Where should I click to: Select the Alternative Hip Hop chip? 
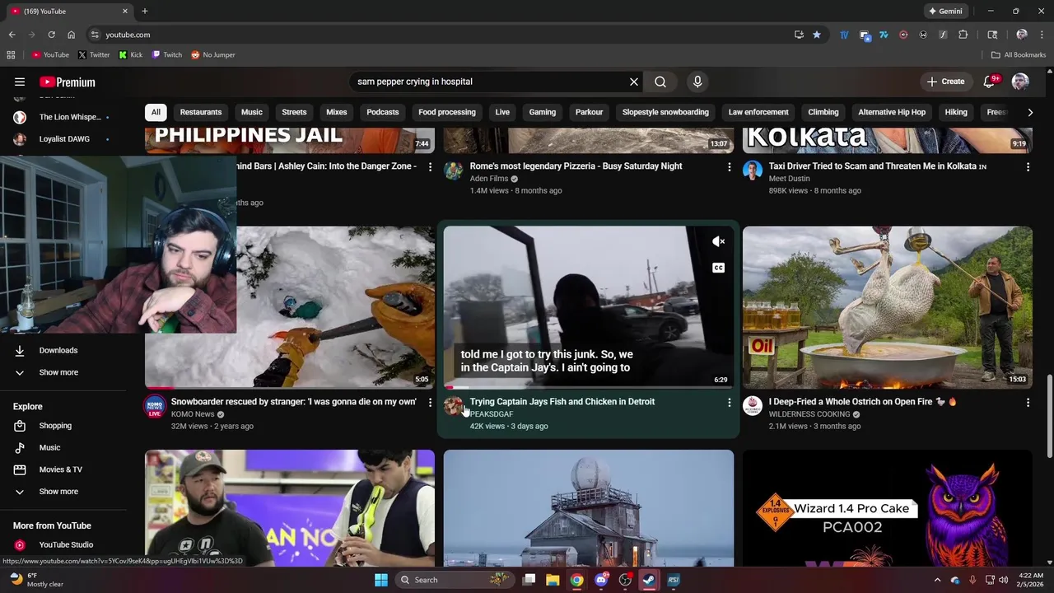tap(892, 112)
